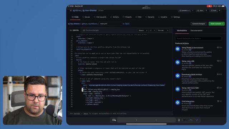Open the Issues tab

(86, 17)
